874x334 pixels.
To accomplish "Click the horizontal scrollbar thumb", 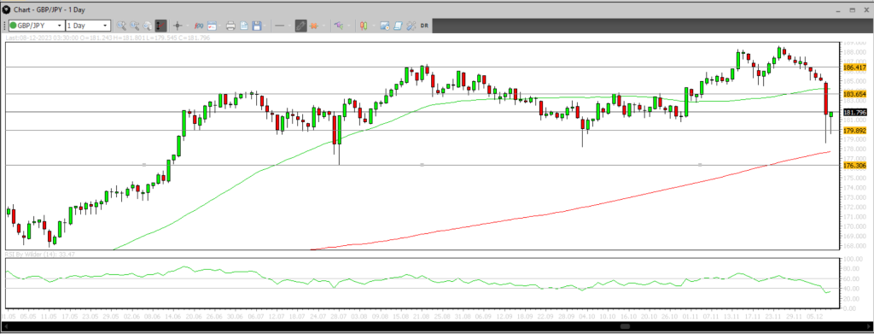I will 625,326.
